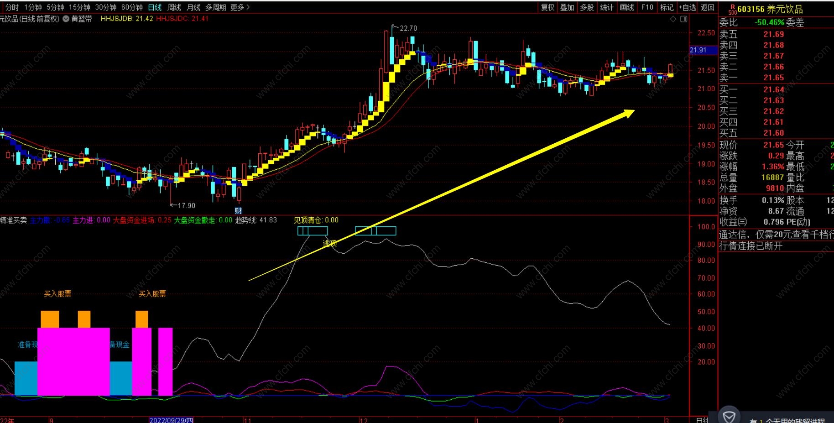Viewport: 834px width, 423px height.
Task: Click the 委比 value -50.46%
Action: (769, 22)
